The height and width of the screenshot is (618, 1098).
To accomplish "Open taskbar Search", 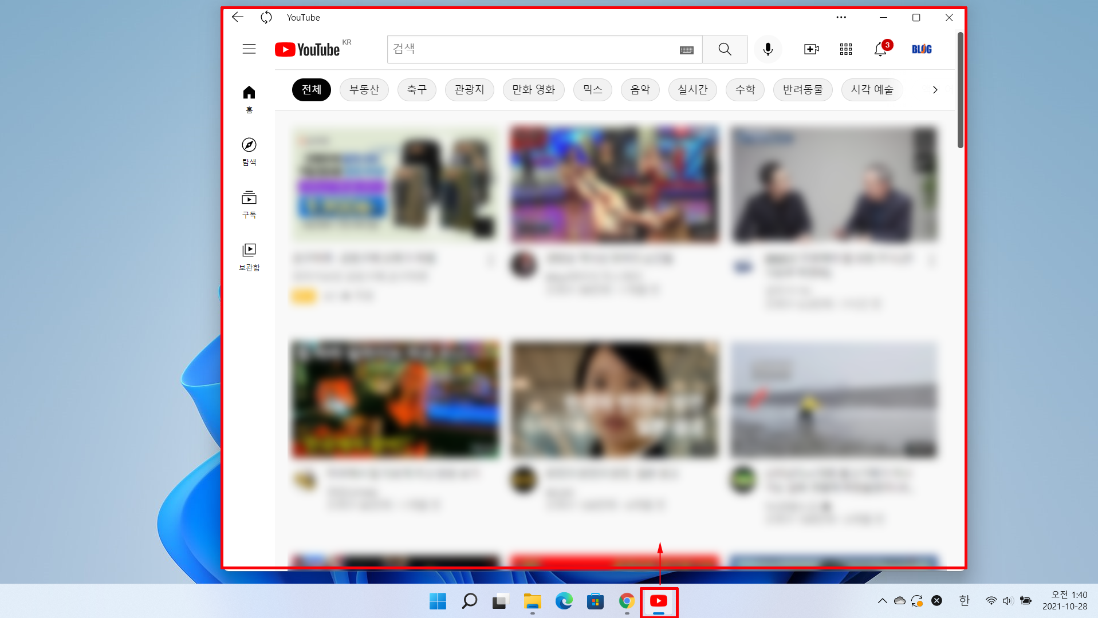I will 470,601.
